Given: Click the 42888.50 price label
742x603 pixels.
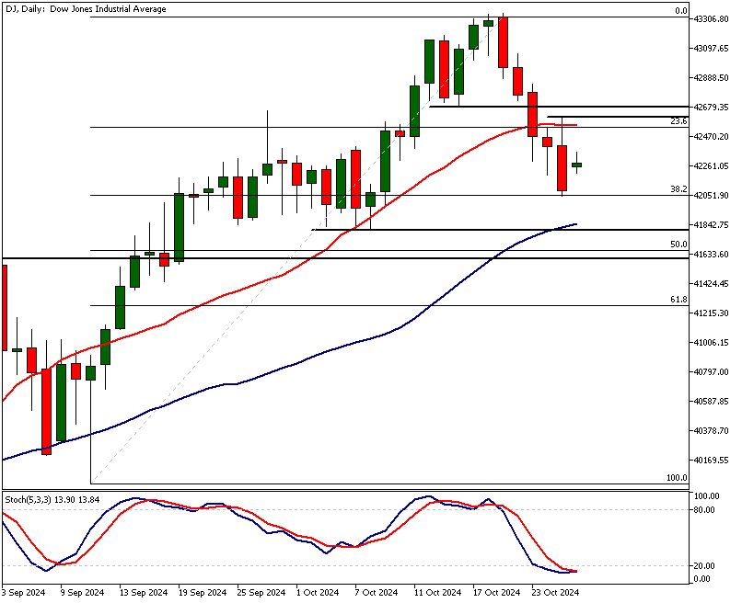Looking at the screenshot, I should click(711, 77).
